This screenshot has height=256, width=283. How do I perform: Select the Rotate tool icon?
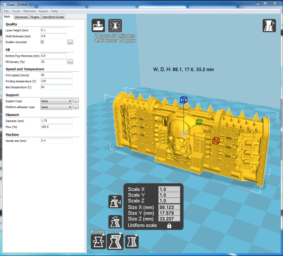[x=99, y=241]
